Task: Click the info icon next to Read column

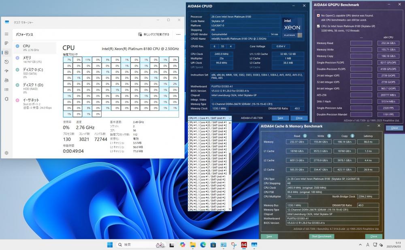Action: coord(305,136)
